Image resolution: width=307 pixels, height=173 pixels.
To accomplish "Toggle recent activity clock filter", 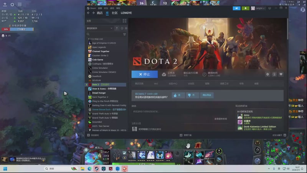I will (x=122, y=28).
